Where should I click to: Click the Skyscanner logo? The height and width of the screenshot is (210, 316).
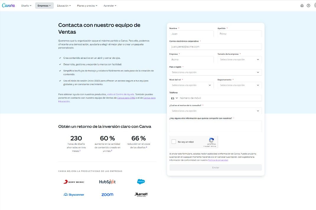point(74,194)
